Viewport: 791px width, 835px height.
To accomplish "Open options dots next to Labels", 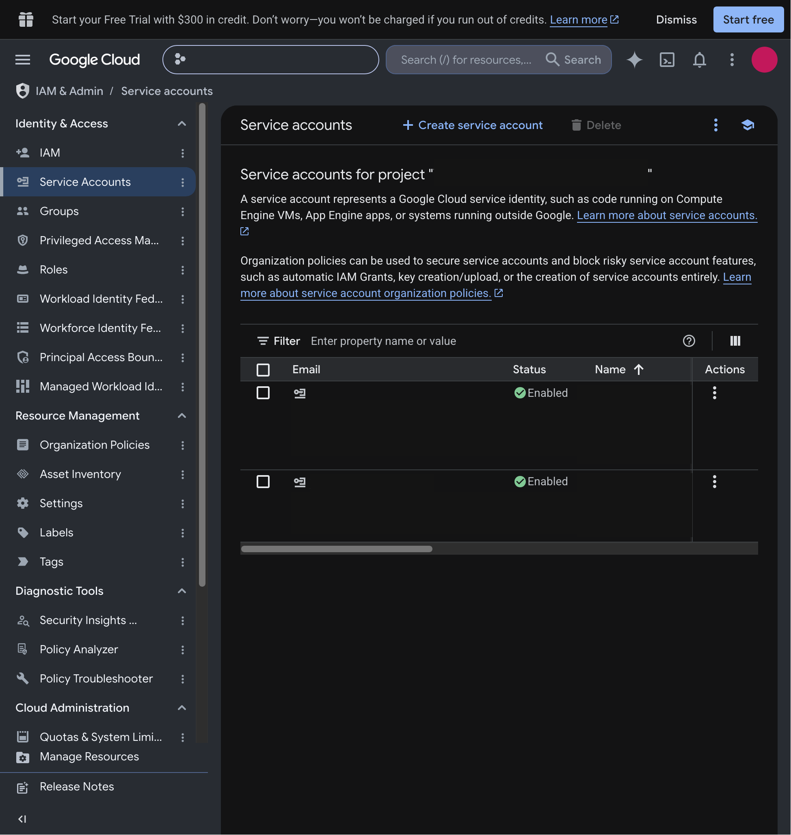I will 183,534.
